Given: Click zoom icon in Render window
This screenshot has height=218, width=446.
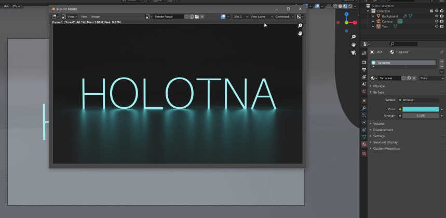Looking at the screenshot, I should point(300,26).
